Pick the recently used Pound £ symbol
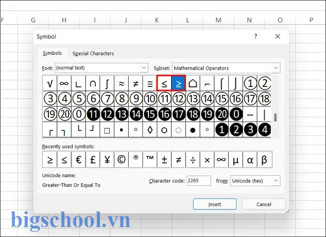The width and height of the screenshot is (326, 237). pos(93,159)
